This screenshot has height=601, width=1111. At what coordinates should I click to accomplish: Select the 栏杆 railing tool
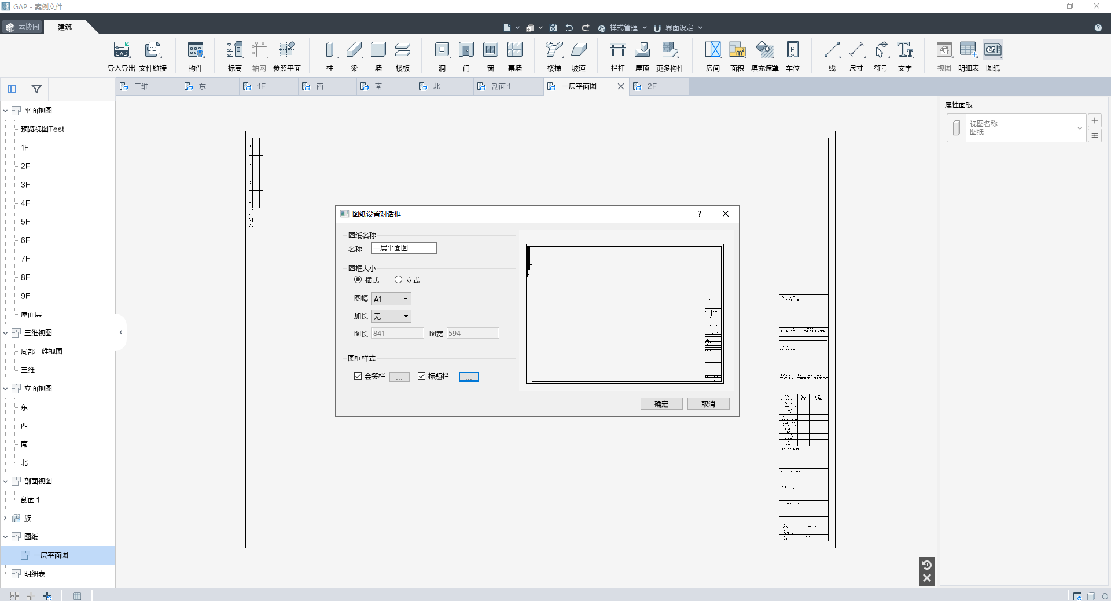pyautogui.click(x=618, y=56)
